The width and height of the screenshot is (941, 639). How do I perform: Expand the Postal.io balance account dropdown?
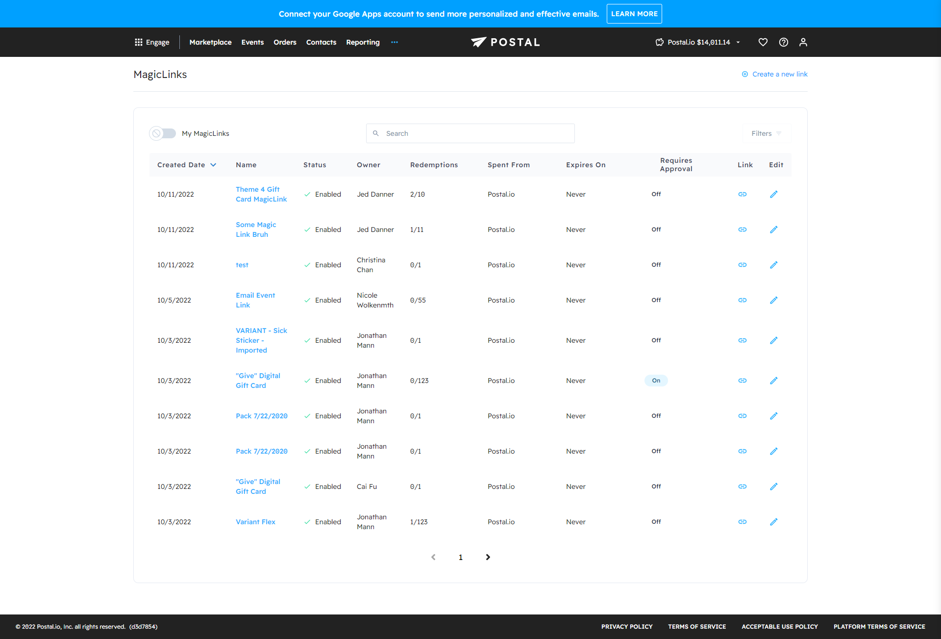(x=738, y=42)
